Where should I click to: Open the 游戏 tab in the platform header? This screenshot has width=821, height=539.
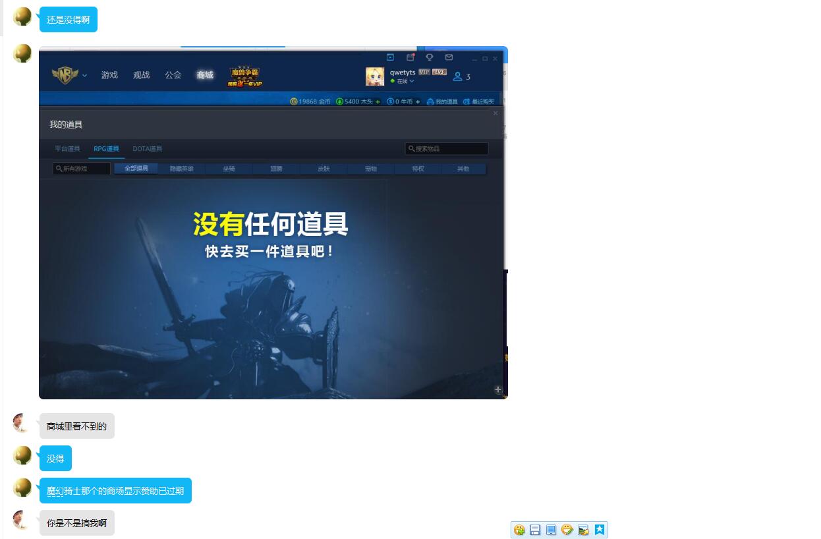pyautogui.click(x=109, y=75)
